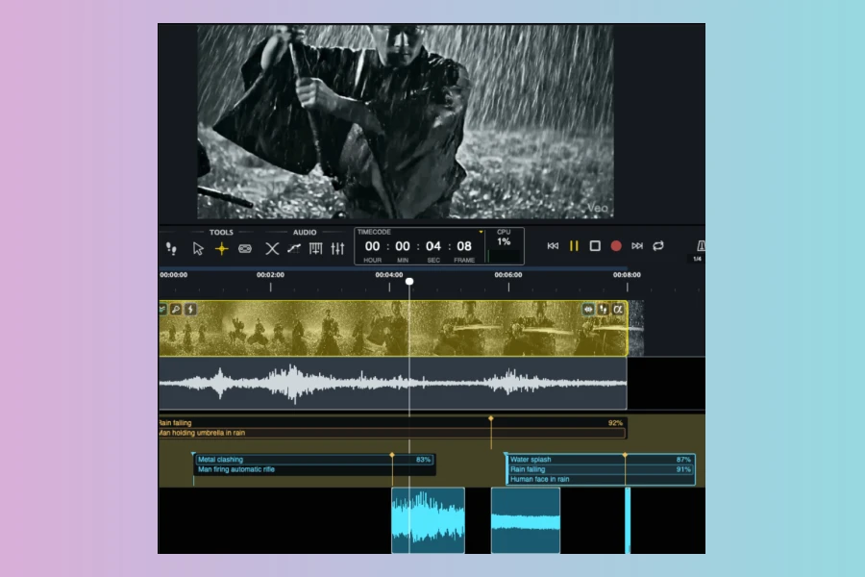Image resolution: width=865 pixels, height=577 pixels.
Task: Select the first cyan generated audio clip
Action: tap(428, 520)
